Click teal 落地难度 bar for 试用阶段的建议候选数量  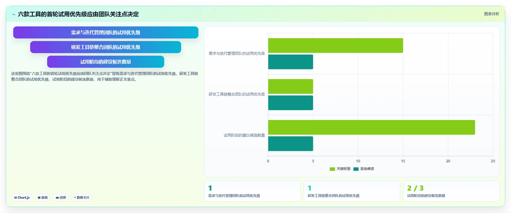290,144
